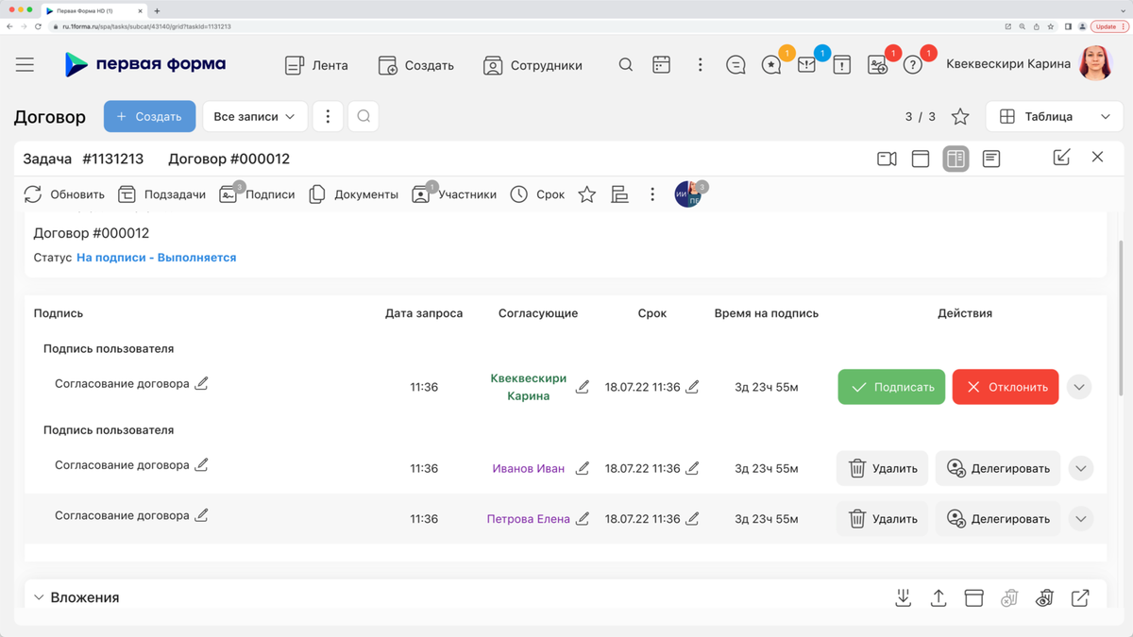Click Делегировать in Петрова Елена row

pos(998,519)
